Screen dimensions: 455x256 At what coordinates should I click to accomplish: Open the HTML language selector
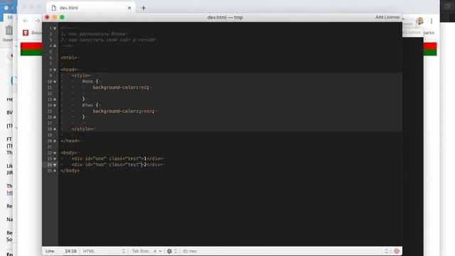coord(105,251)
